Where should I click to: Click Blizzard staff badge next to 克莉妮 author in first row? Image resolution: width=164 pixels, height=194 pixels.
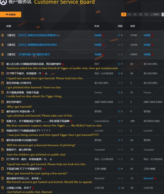tap(103, 35)
